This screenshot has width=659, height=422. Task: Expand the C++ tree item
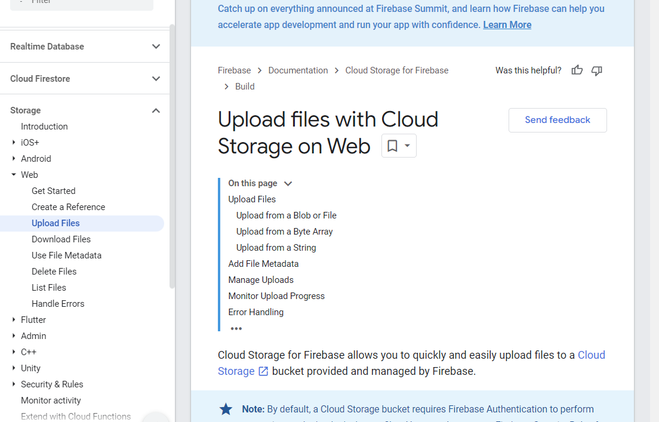[x=14, y=352]
